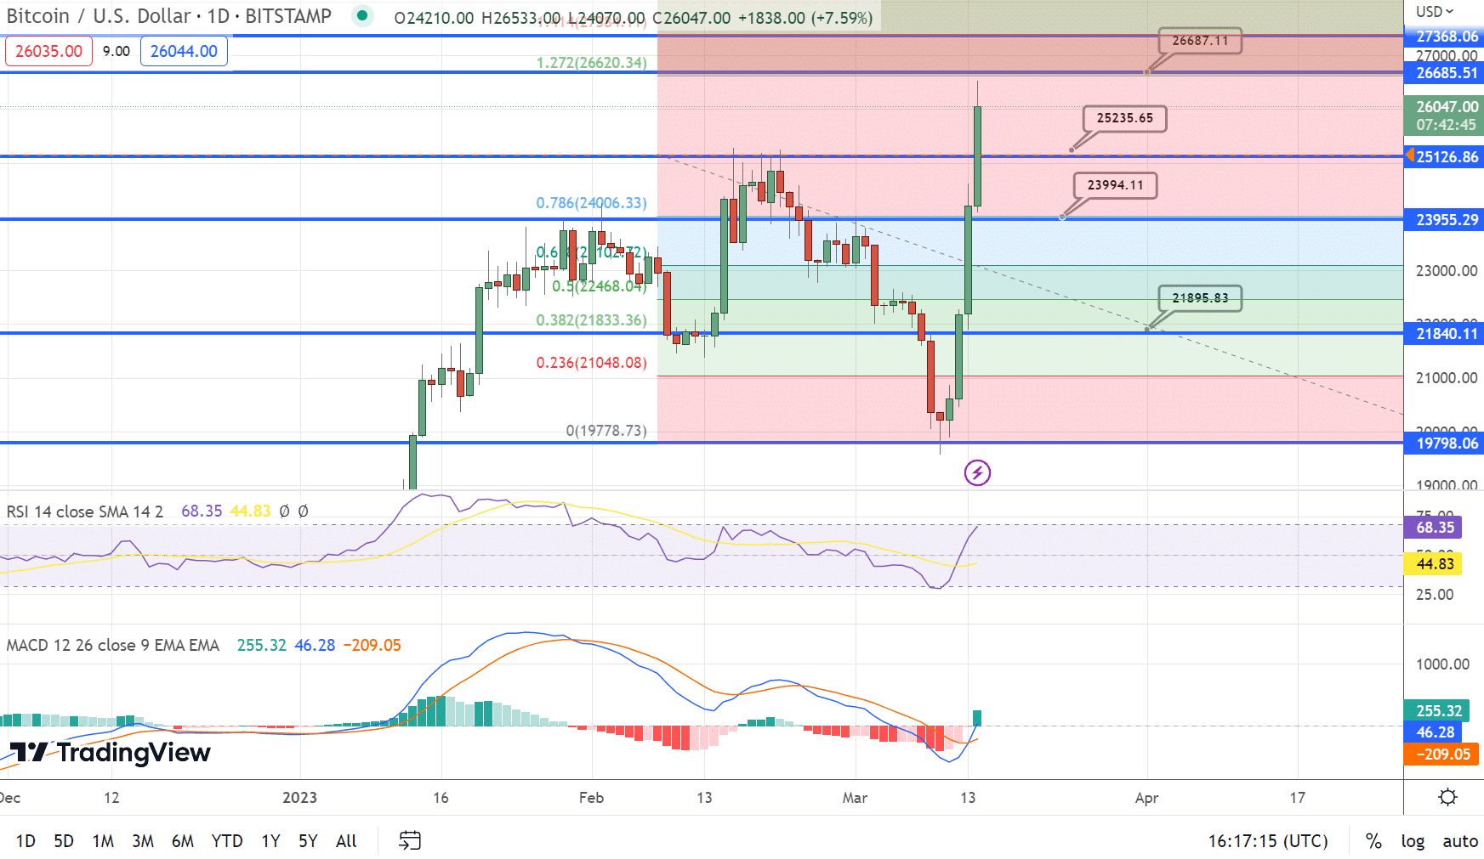Select the 3M time range
The height and width of the screenshot is (859, 1484).
[143, 840]
